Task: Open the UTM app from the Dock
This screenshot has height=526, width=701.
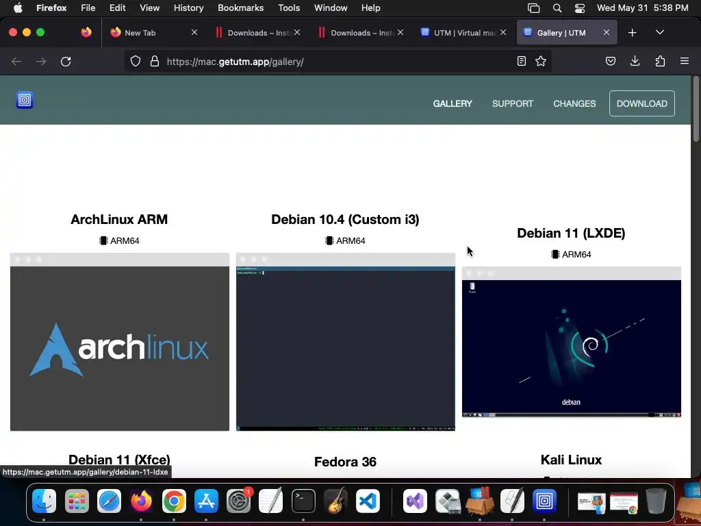Action: (544, 501)
